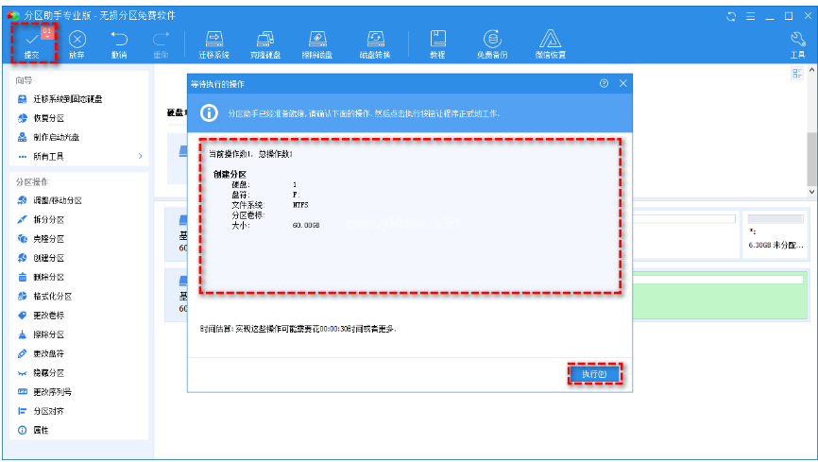Click the 撤销 (Undo) toolbar icon
Screen dimensions: 818x462
pos(119,43)
